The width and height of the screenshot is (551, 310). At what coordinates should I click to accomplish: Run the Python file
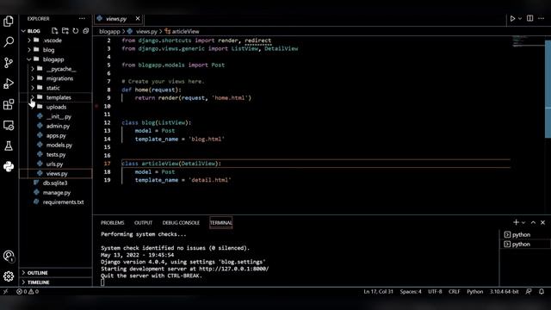[x=512, y=19]
